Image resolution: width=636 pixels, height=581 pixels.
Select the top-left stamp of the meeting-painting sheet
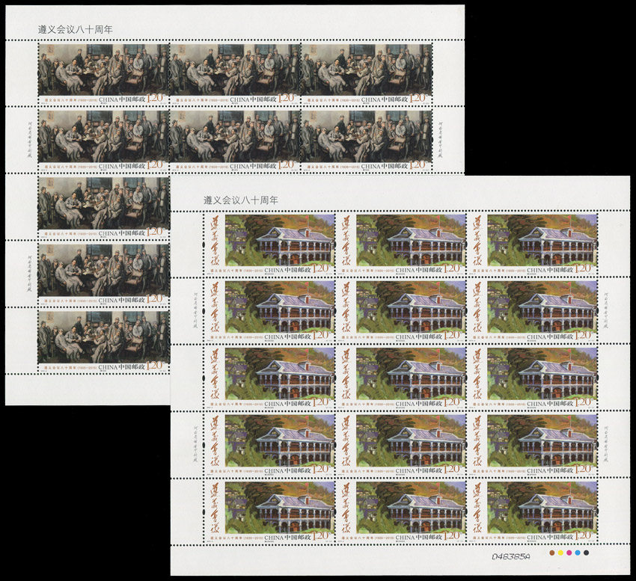pos(103,73)
